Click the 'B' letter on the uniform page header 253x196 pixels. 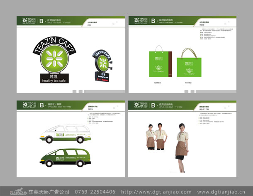(x=153, y=105)
